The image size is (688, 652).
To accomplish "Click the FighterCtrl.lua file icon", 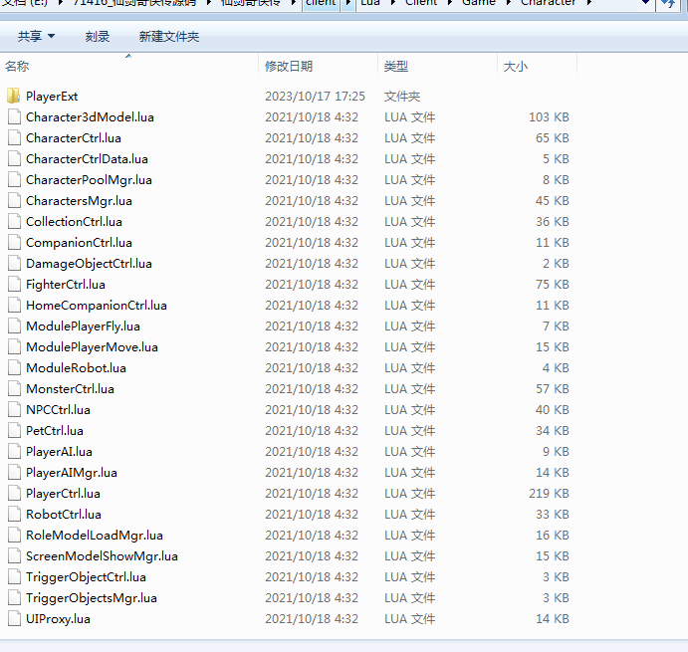I will point(13,285).
